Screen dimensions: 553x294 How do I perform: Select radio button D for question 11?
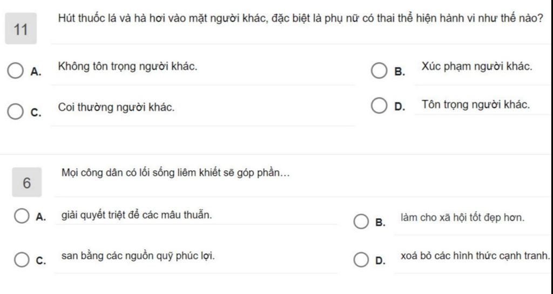coord(379,106)
